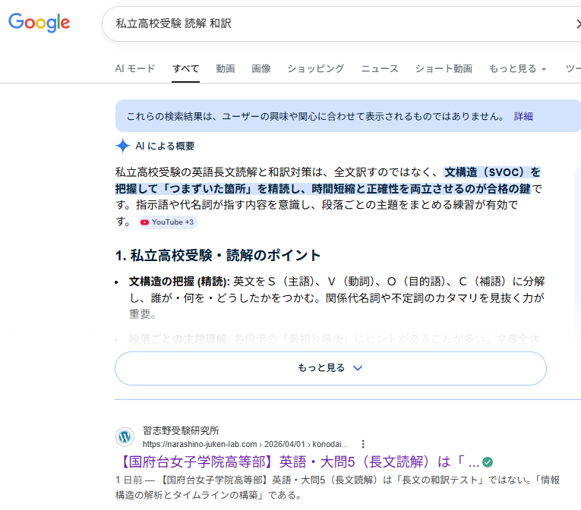This screenshot has height=510, width=581.
Task: Switch to the AI モード tab
Action: [x=135, y=68]
